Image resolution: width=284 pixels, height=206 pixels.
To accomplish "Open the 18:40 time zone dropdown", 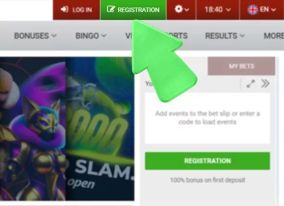I will (x=218, y=10).
